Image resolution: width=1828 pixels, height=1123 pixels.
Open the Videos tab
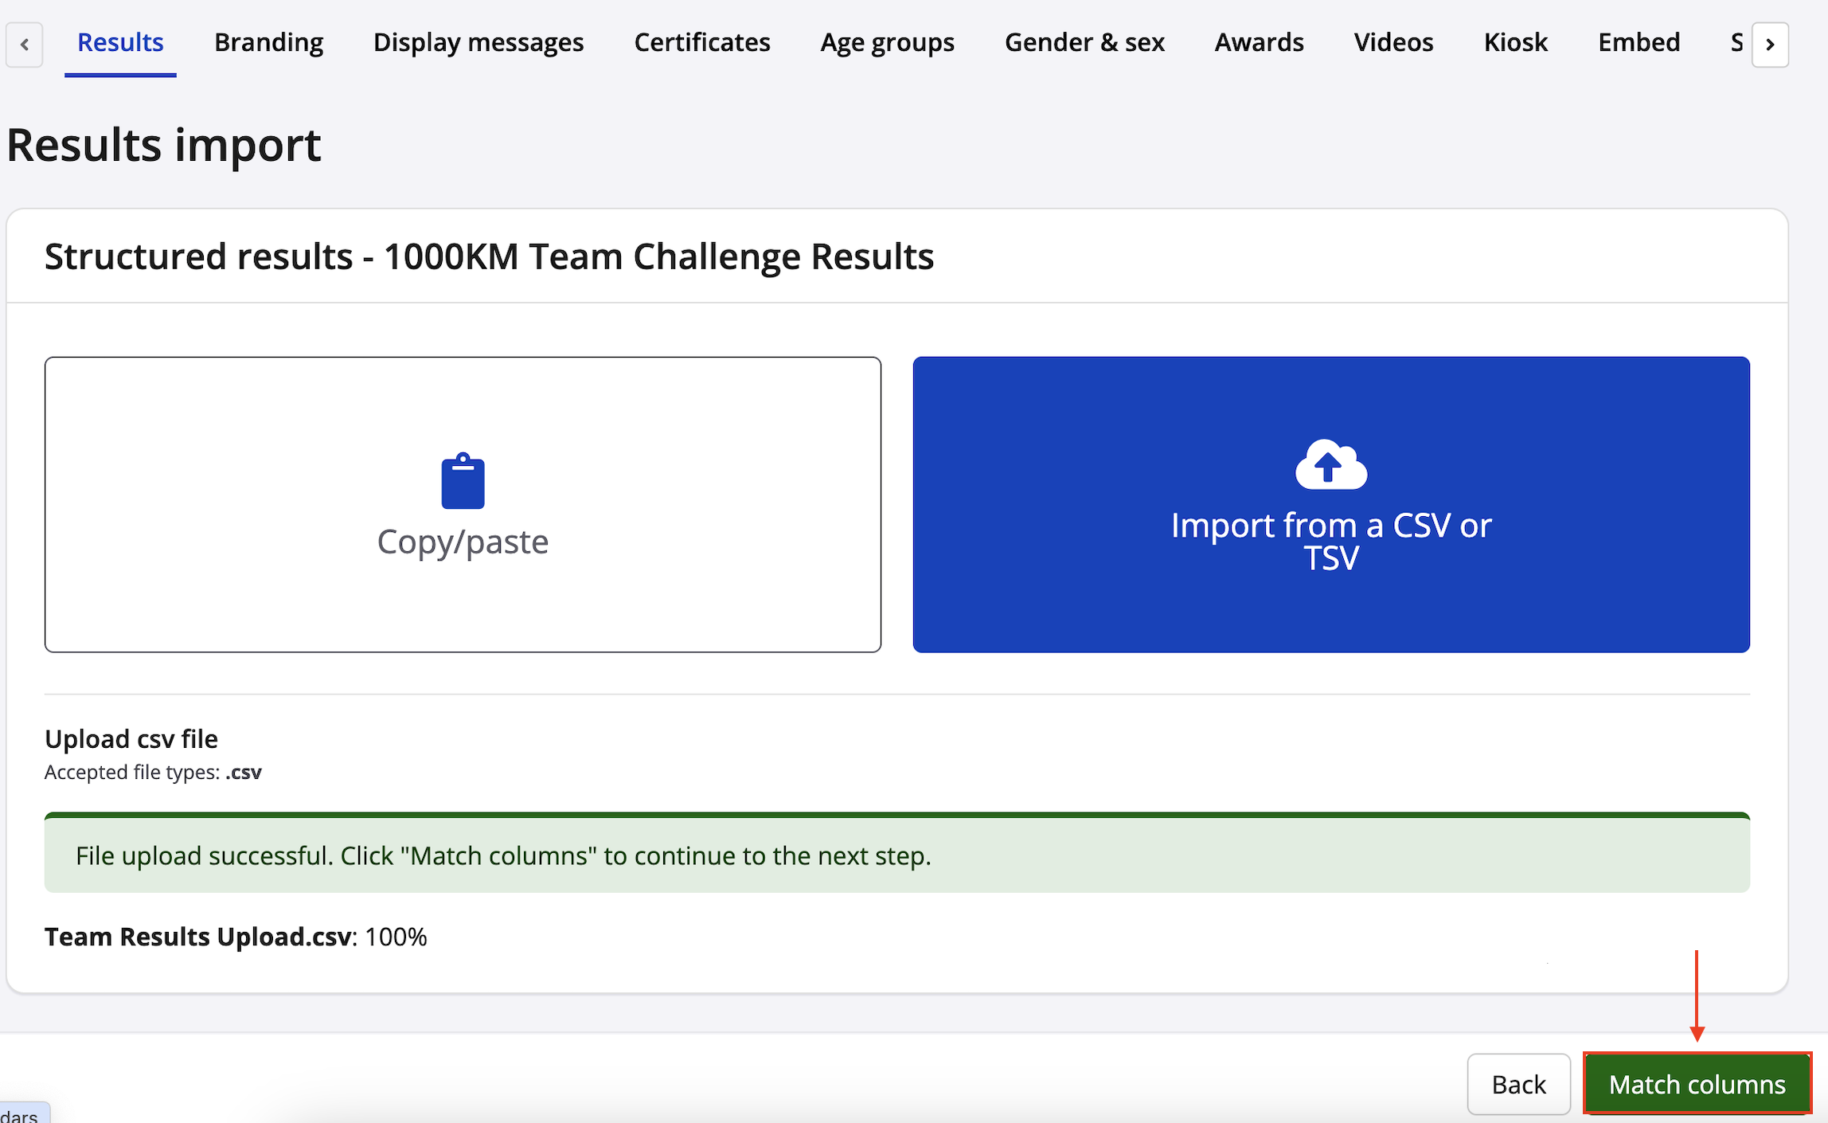(1393, 42)
